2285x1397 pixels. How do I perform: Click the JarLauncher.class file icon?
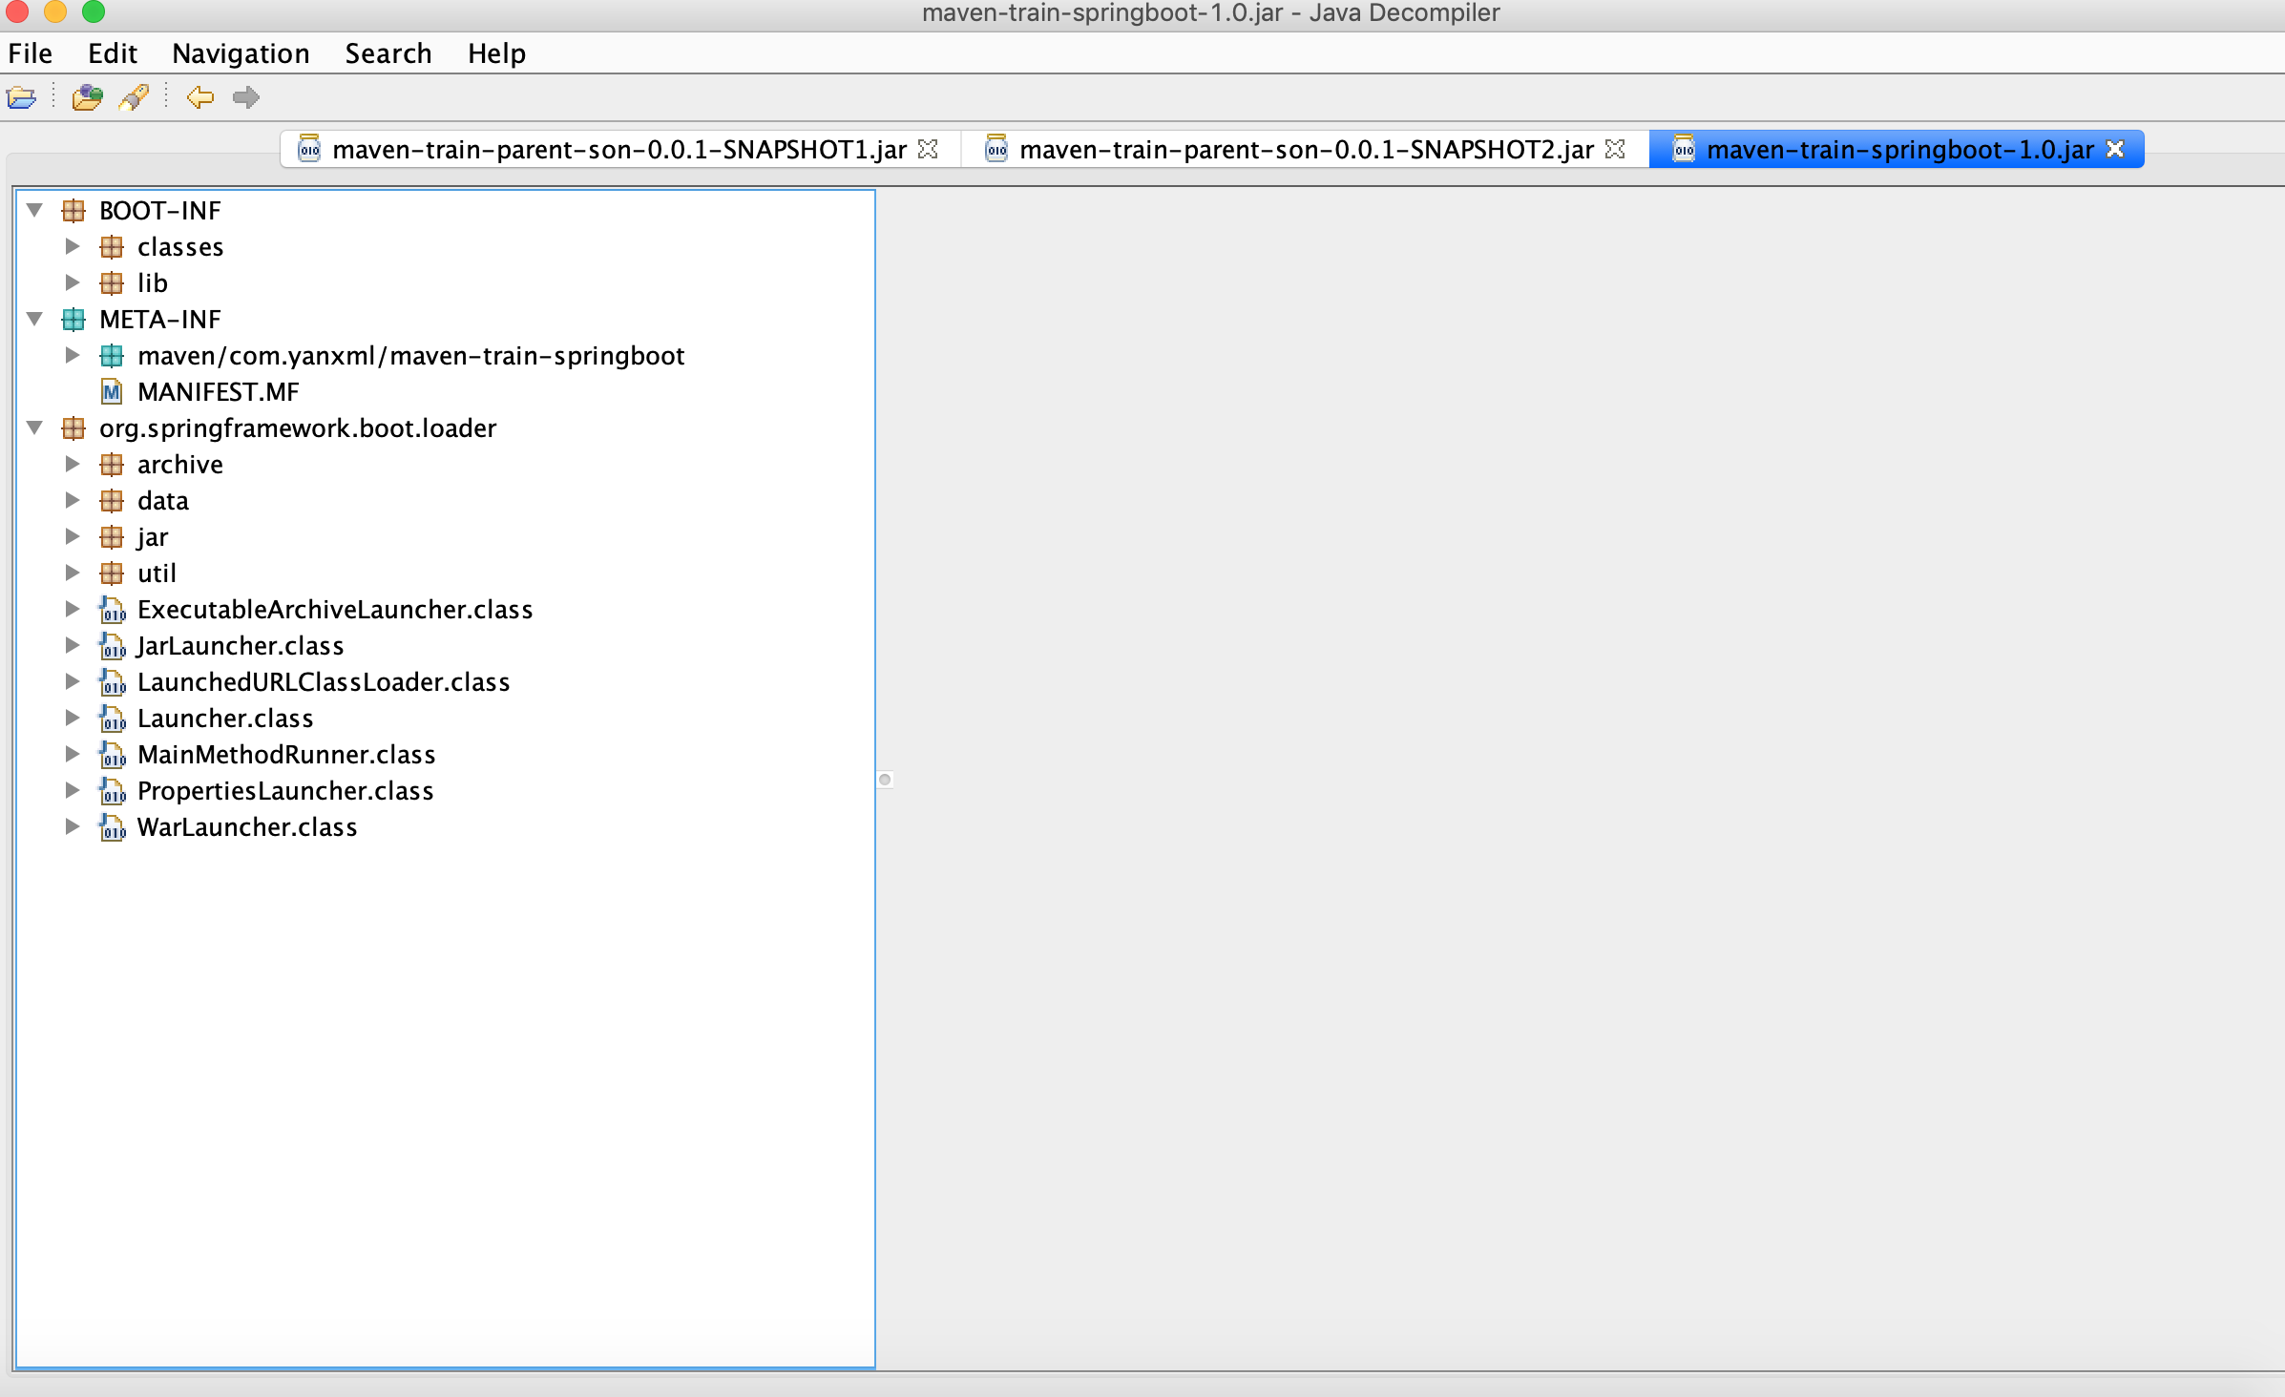point(112,646)
